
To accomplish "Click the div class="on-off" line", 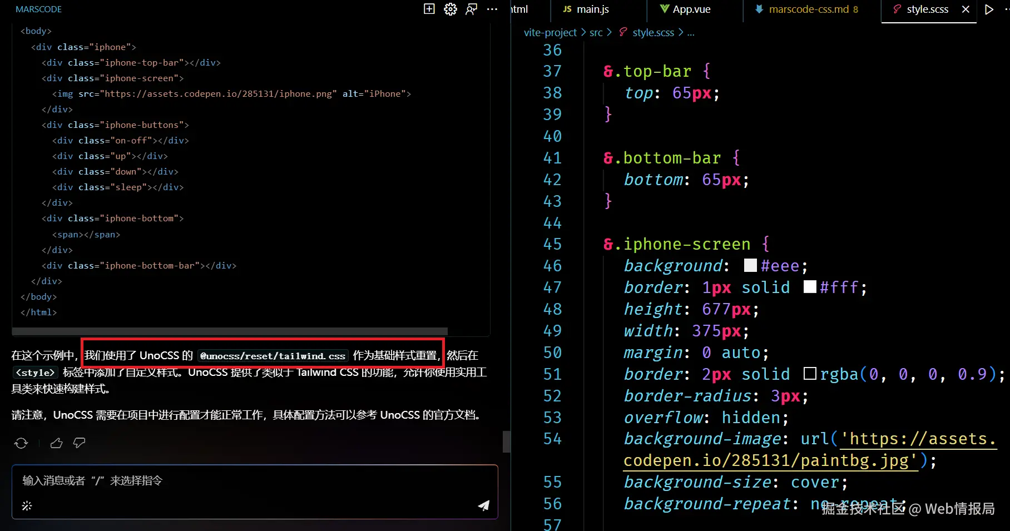I will click(121, 141).
